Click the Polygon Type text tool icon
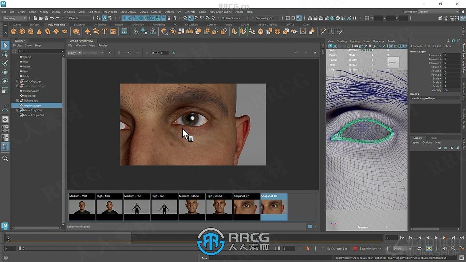The image size is (466, 262). pos(104,32)
